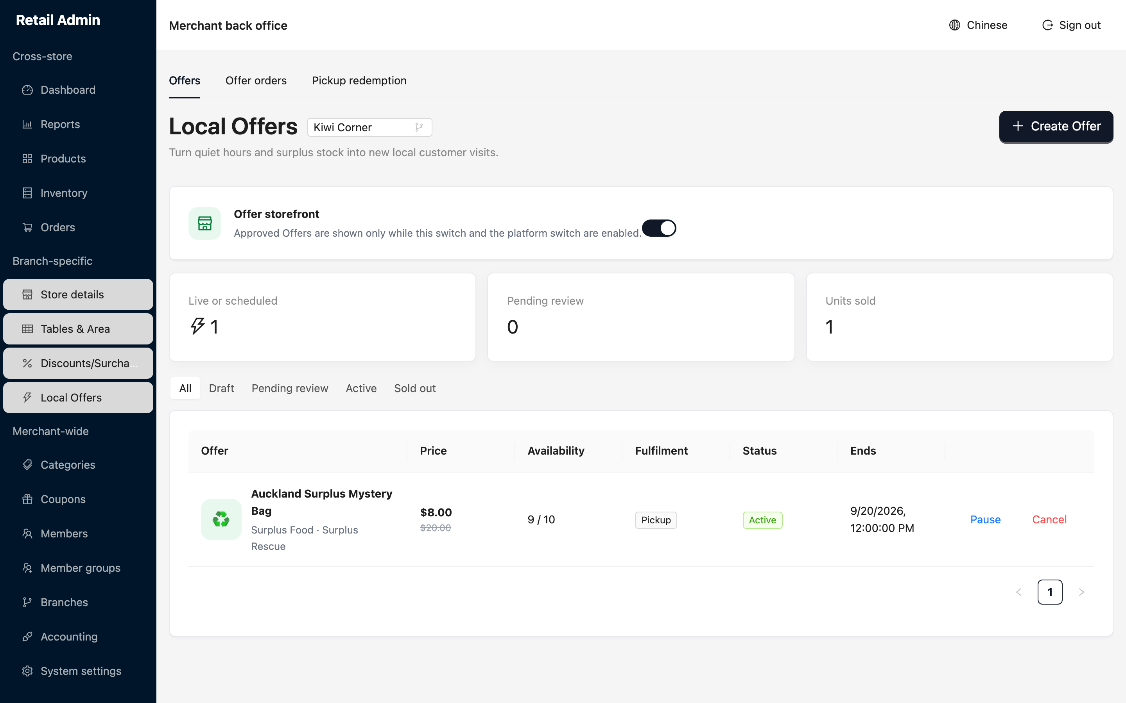1126x703 pixels.
Task: Filter offers by Draft
Action: (221, 388)
